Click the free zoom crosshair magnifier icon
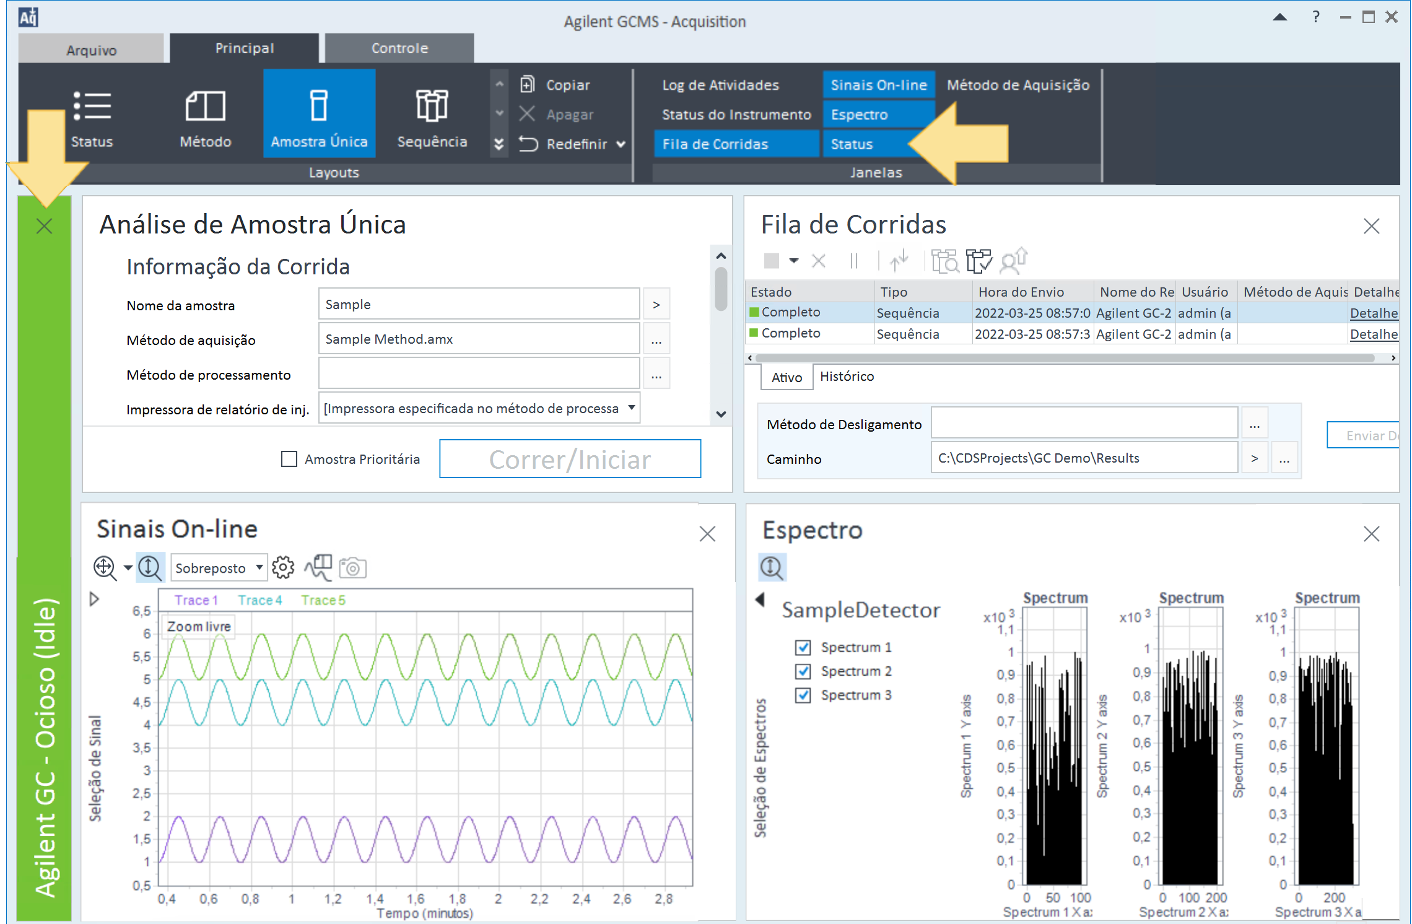 click(105, 568)
